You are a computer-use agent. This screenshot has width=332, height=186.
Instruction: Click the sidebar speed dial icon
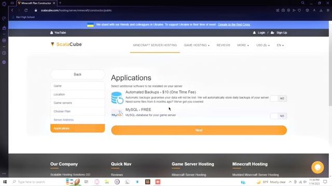point(4,19)
